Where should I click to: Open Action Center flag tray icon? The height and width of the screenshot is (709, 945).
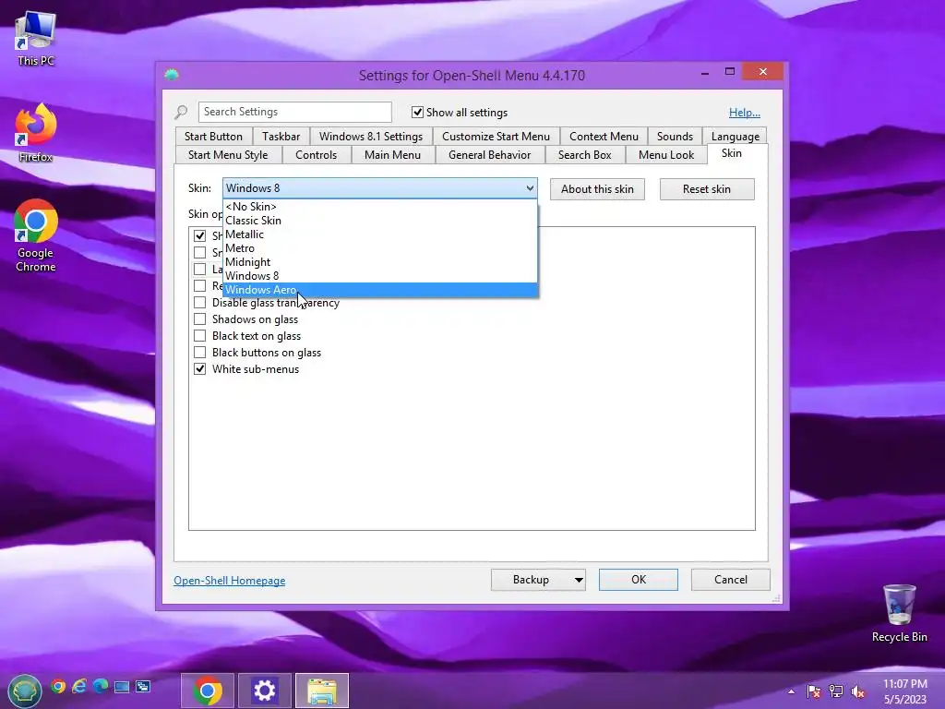[814, 691]
